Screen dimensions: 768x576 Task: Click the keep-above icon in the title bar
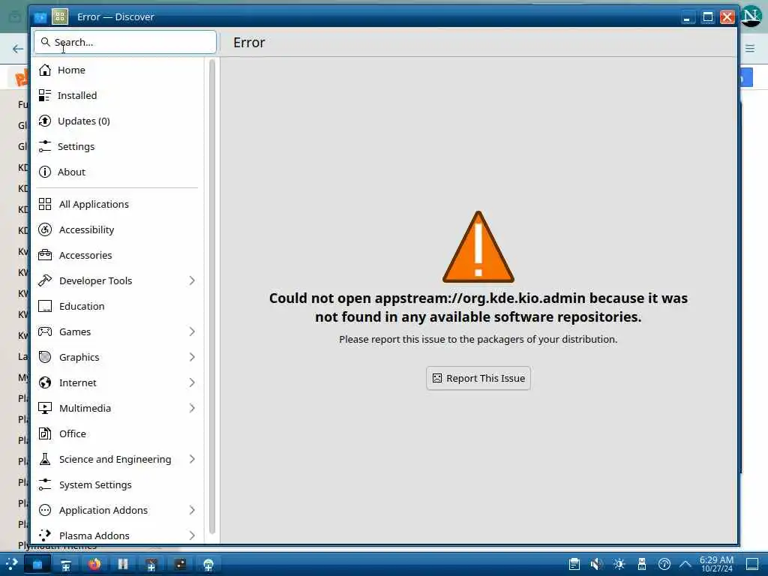tap(60, 17)
